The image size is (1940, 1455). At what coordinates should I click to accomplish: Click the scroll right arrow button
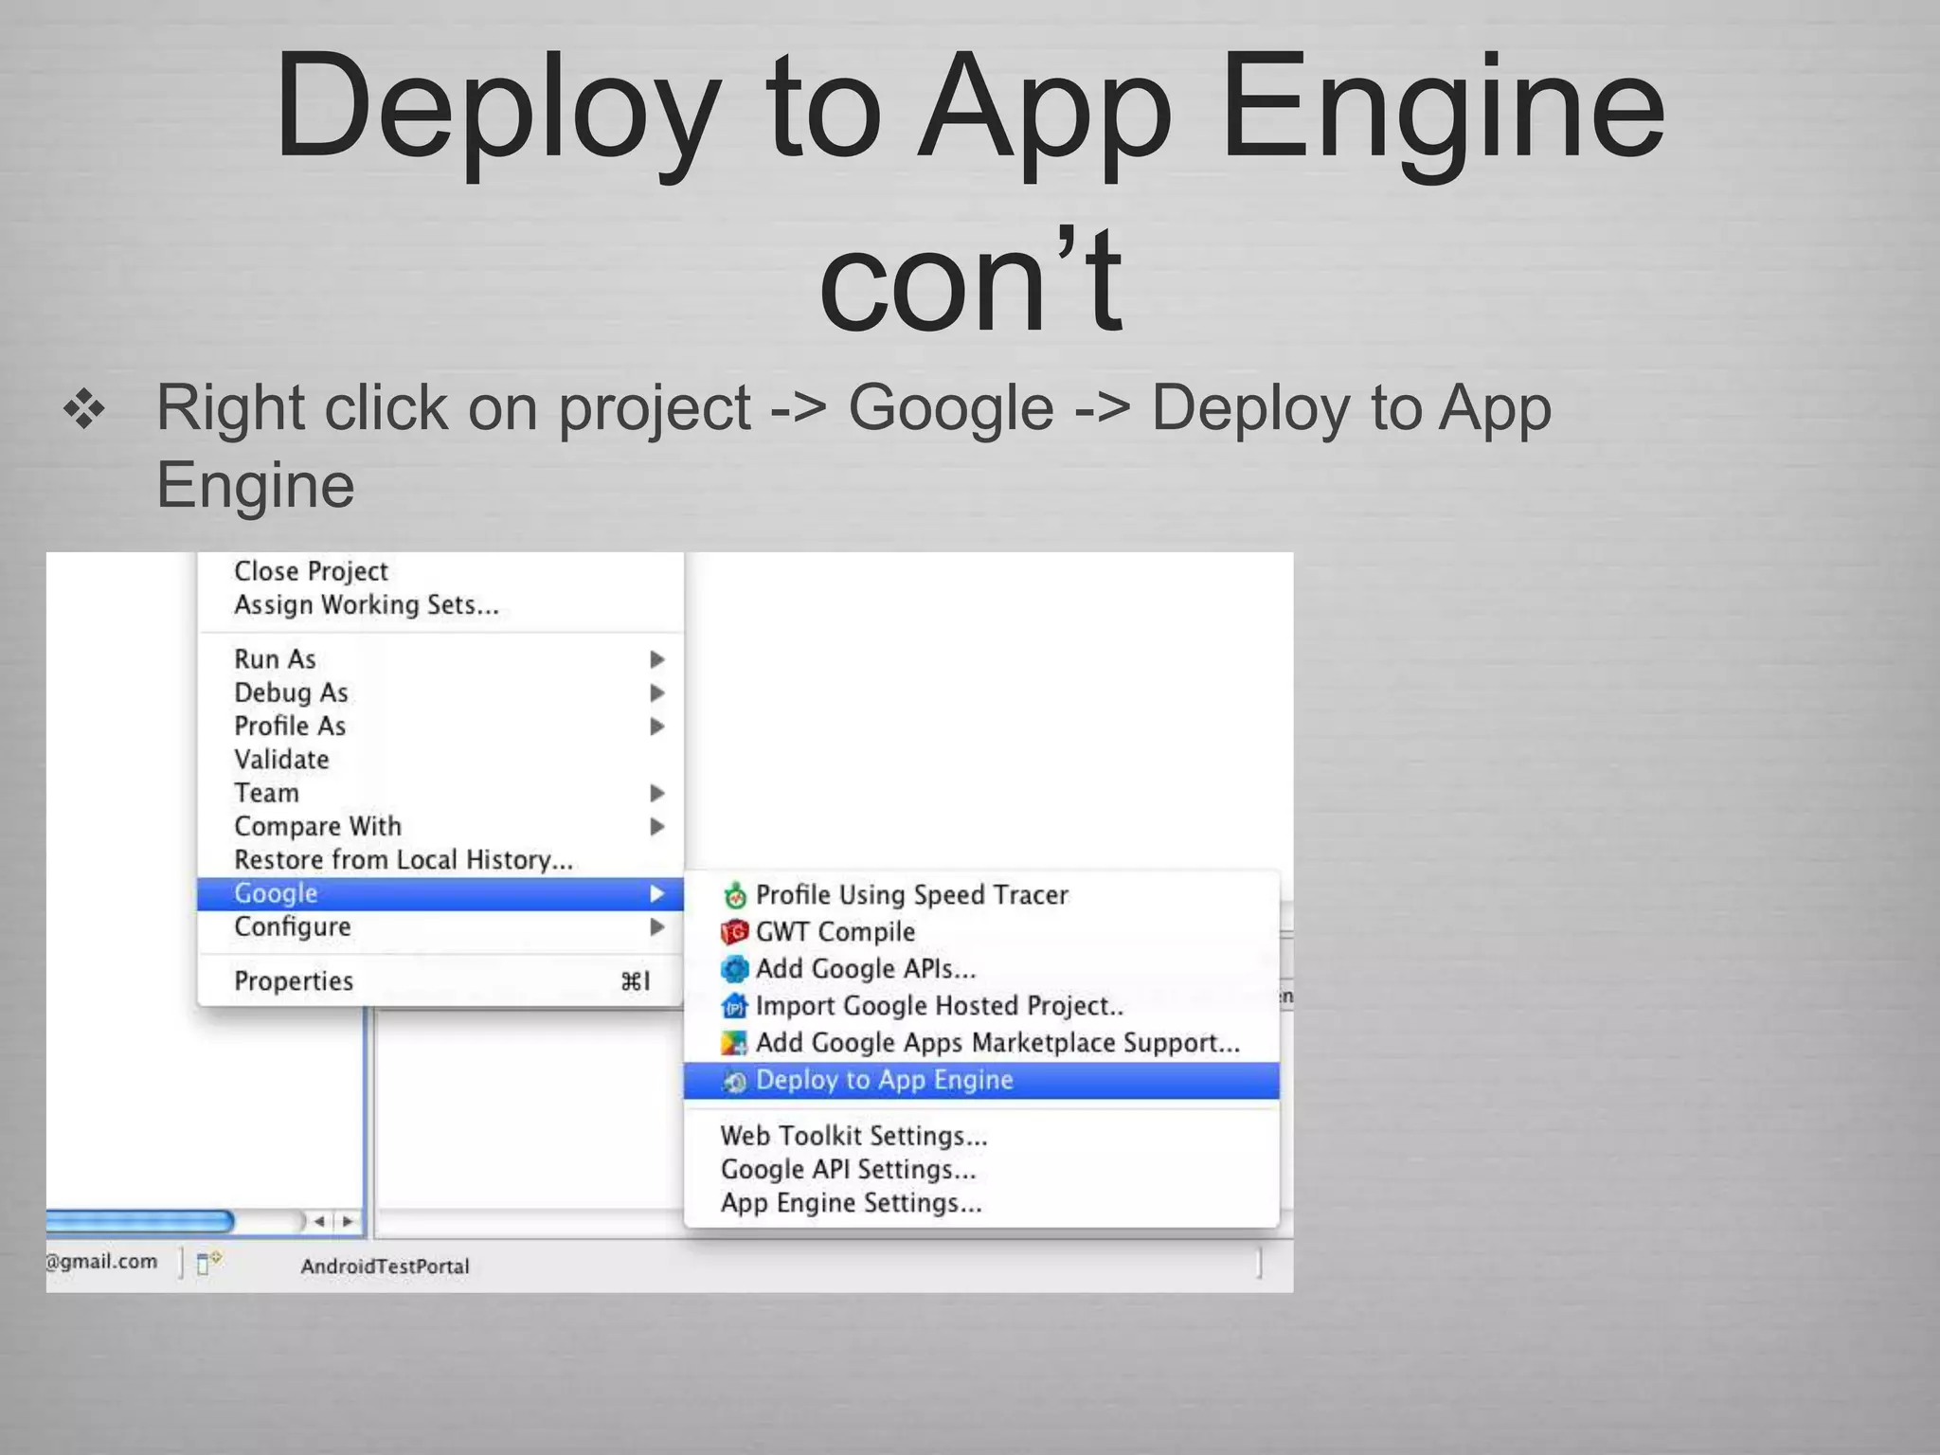click(348, 1222)
